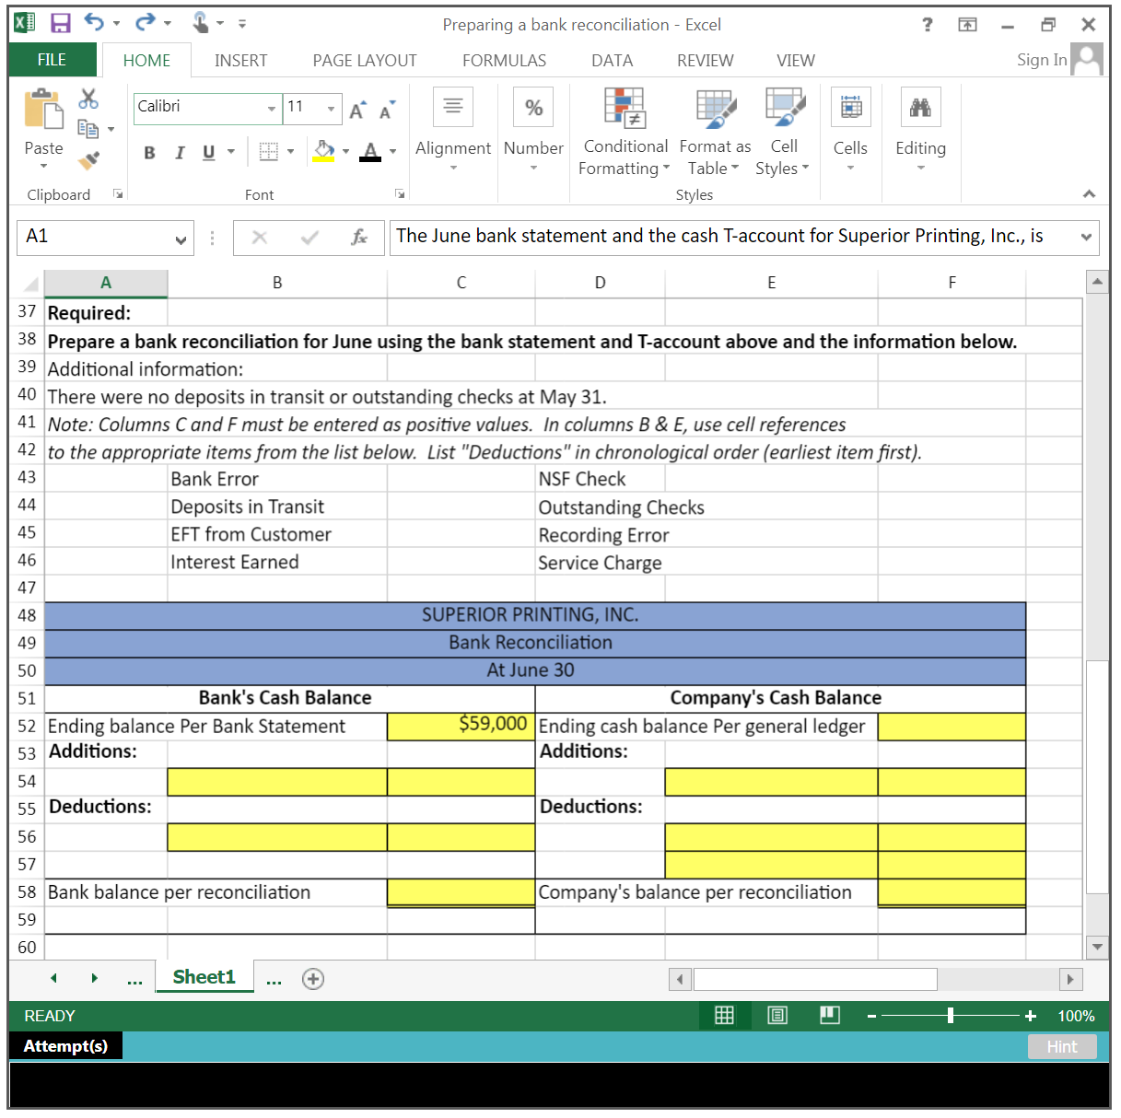This screenshot has height=1118, width=1121.
Task: Select the Sheet1 tab
Action: tap(204, 976)
